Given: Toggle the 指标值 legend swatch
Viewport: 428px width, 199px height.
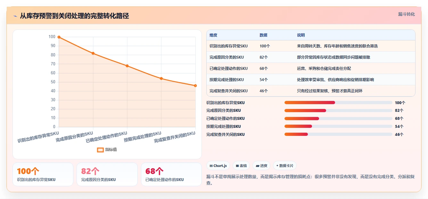Looking at the screenshot, I should click(100, 150).
